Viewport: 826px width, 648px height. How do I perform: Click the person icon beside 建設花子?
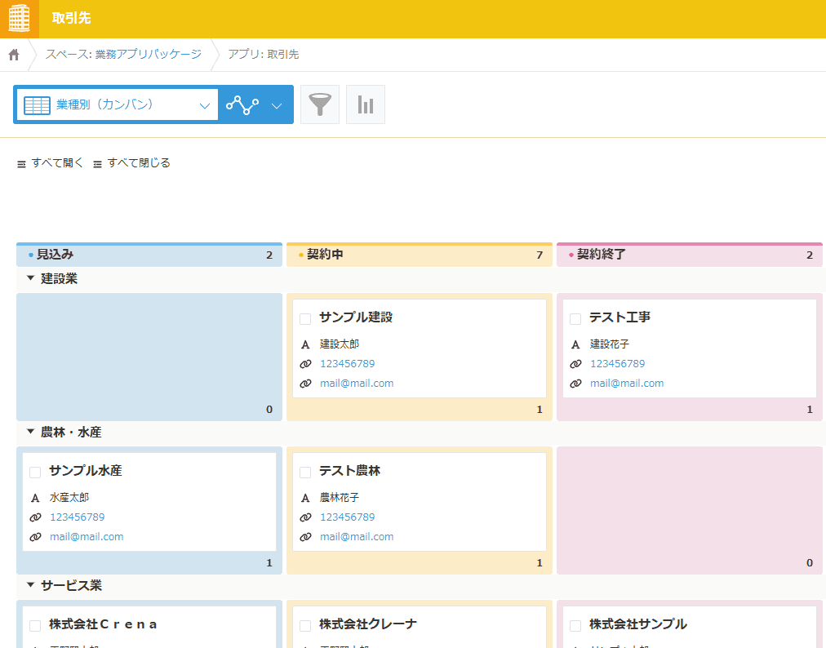tap(575, 344)
